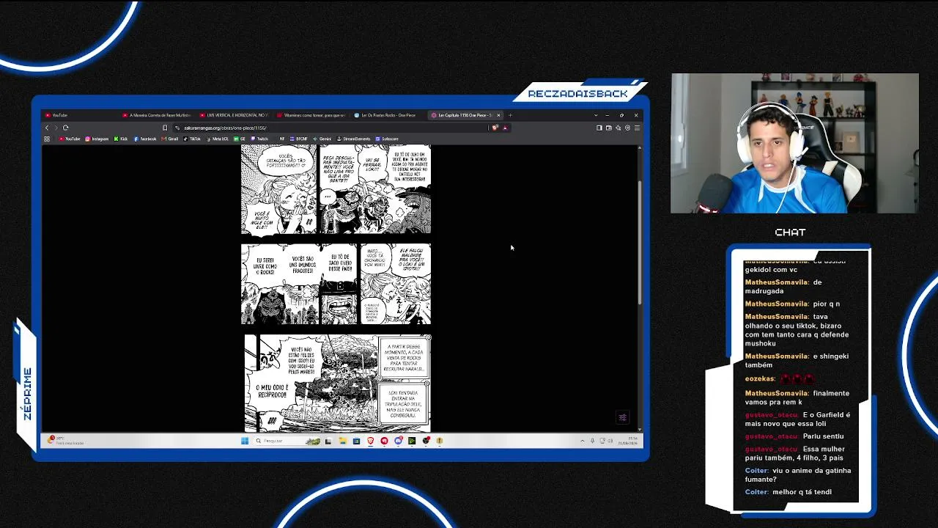
Task: Click the streamer webcam feed
Action: (x=794, y=143)
